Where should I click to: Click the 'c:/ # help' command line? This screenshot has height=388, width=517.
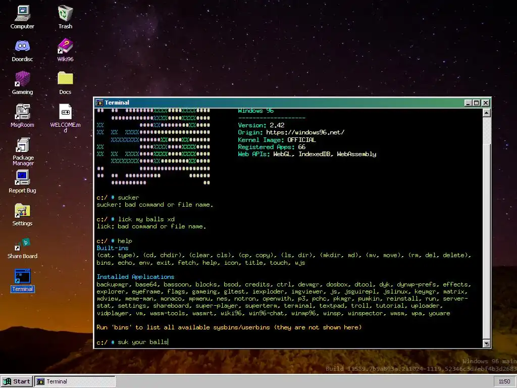[x=115, y=241]
